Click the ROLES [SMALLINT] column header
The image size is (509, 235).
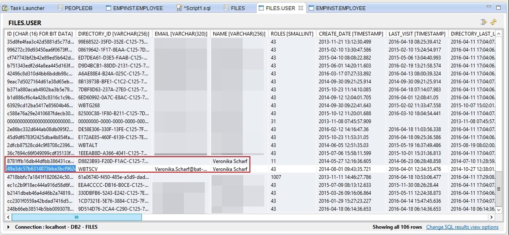292,34
